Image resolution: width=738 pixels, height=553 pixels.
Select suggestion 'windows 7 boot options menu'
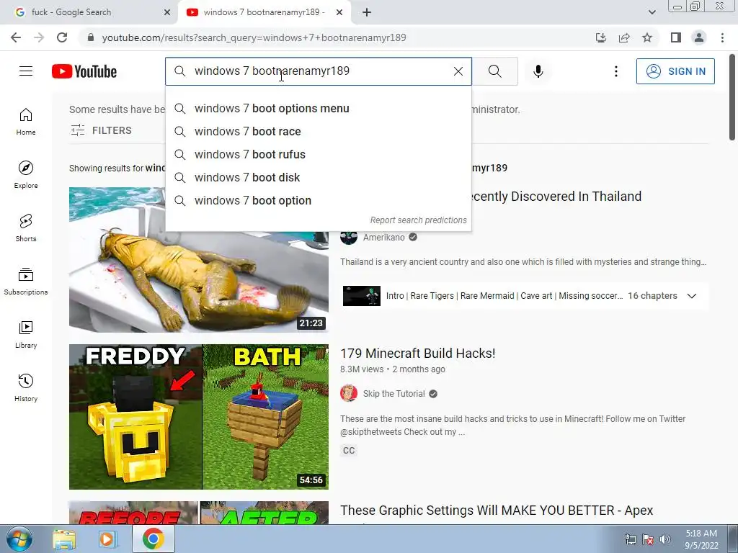318,109
